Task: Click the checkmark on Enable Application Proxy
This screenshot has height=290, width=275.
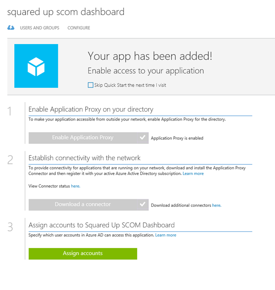Action: 143,138
